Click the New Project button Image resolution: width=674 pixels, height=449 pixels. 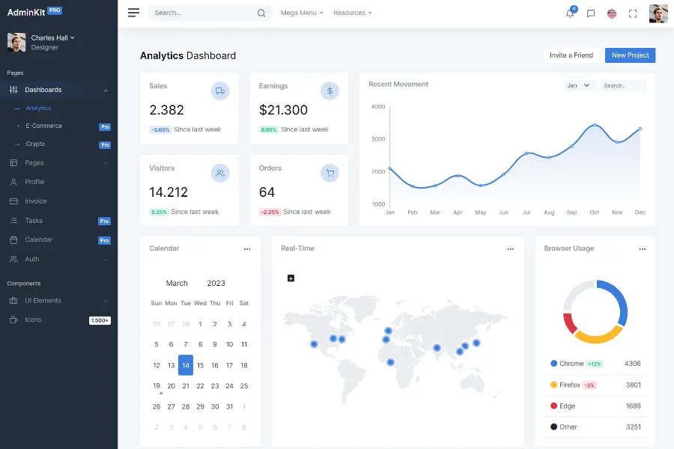point(630,55)
